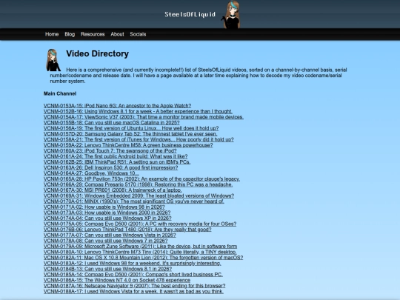
Task: Open VCNM-0180A-10 ThinkCentre M73 Tiny link
Action: (x=140, y=252)
